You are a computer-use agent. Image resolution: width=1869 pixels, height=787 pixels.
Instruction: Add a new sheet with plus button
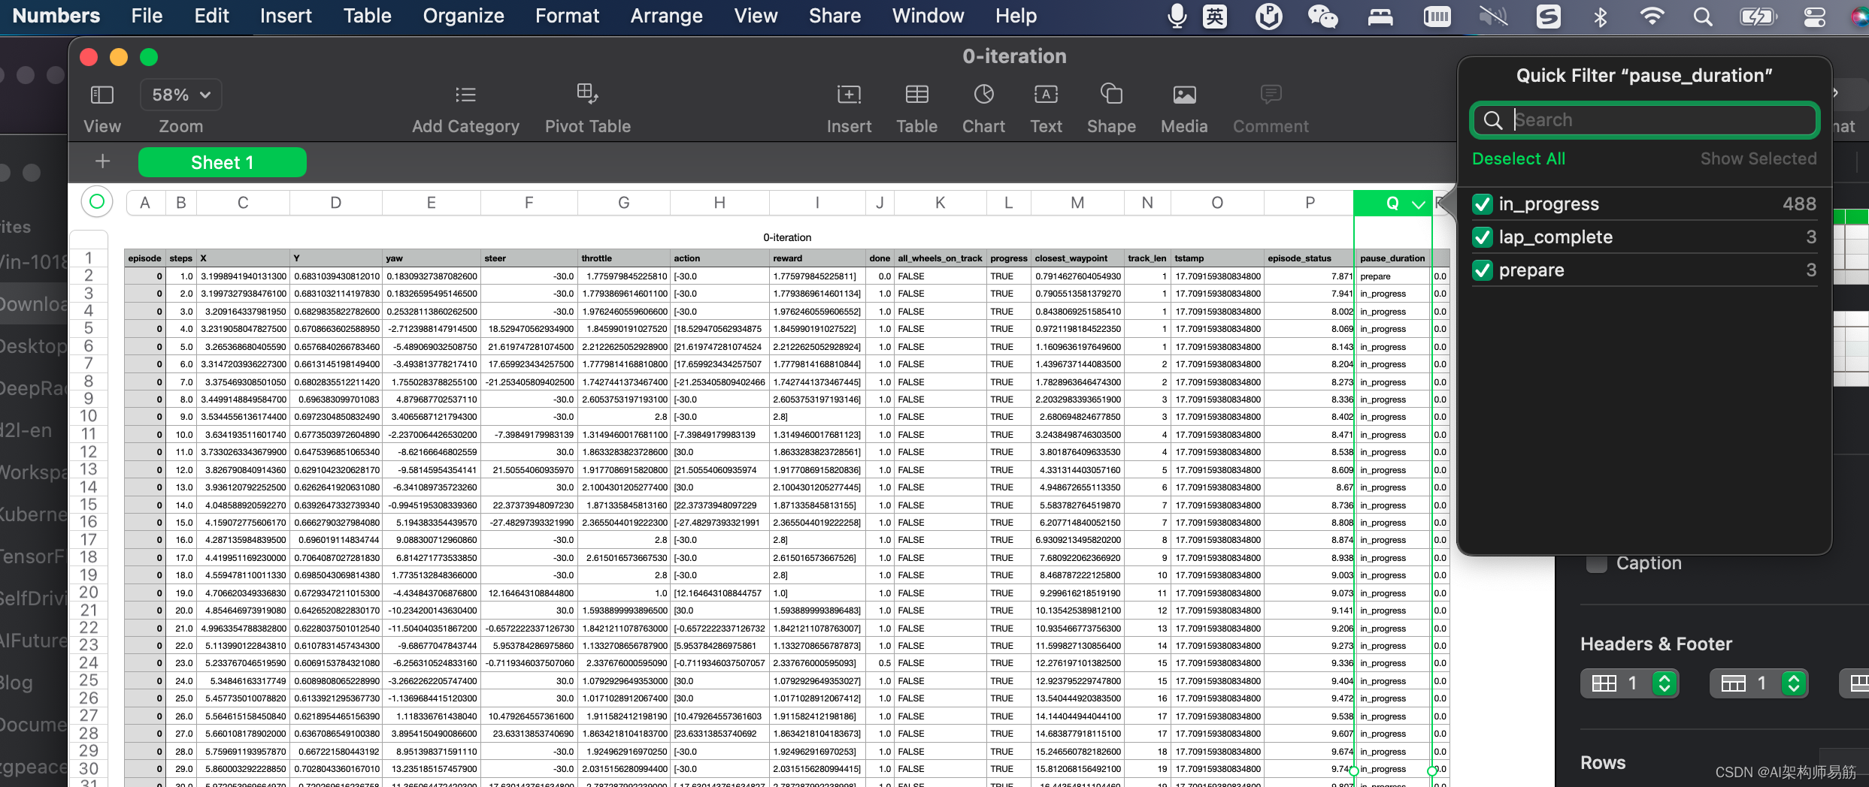tap(102, 161)
